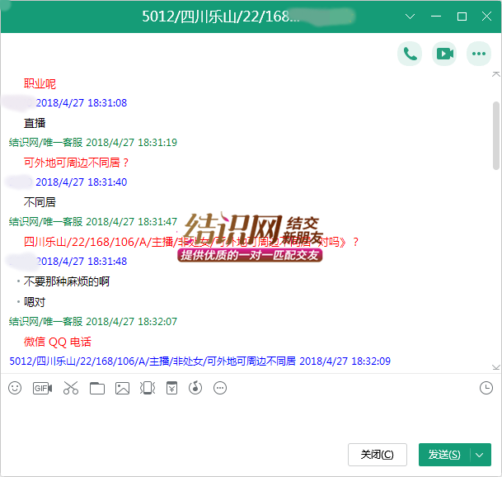Expand the send button options arrow

point(481,455)
